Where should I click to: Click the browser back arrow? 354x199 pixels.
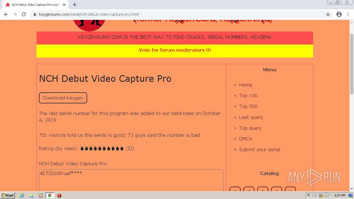tap(6, 14)
